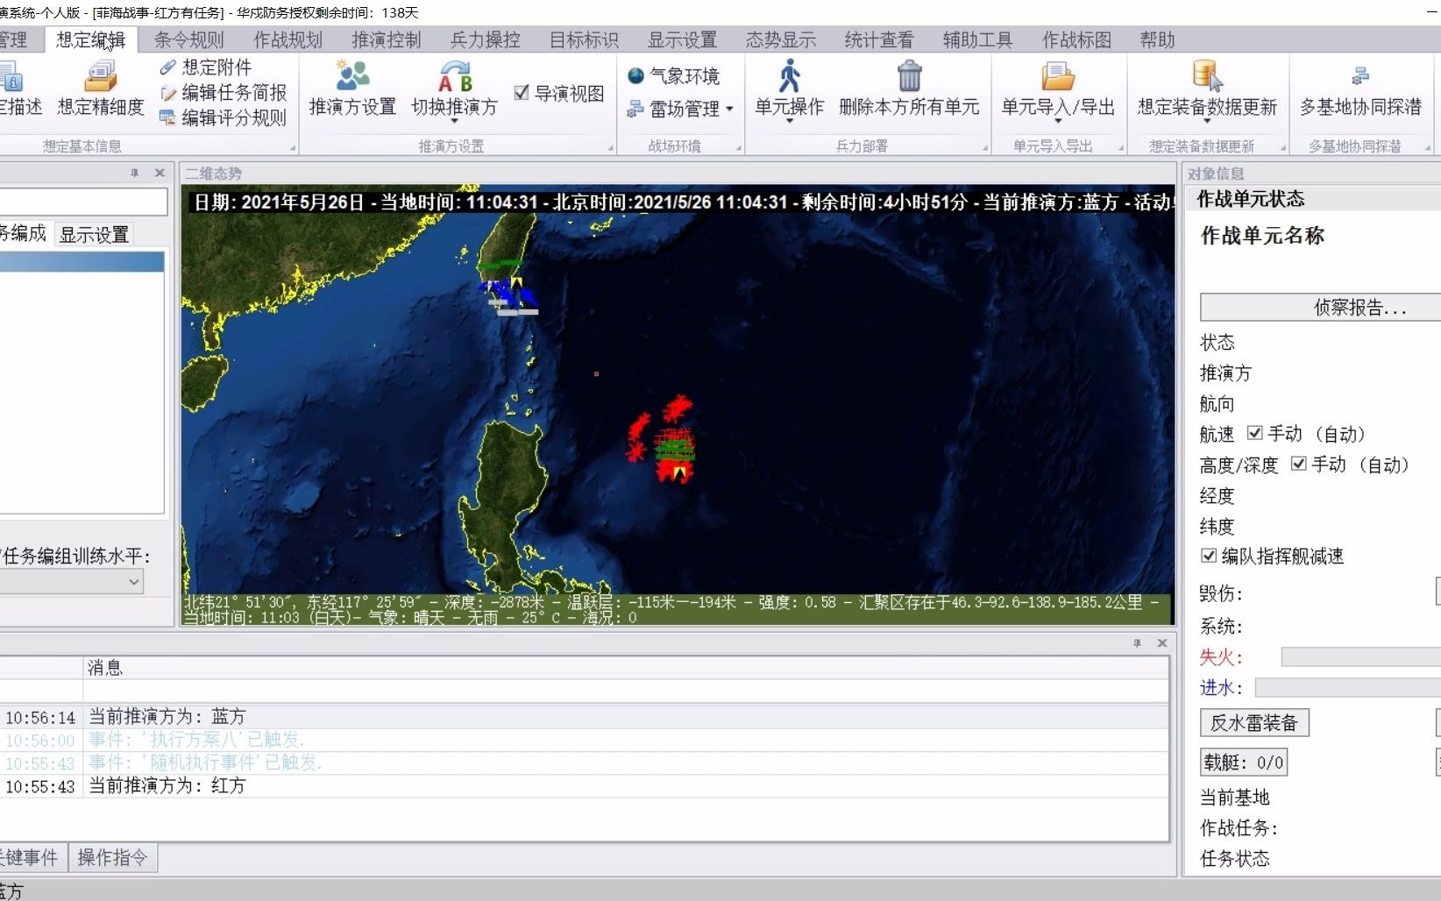This screenshot has width=1441, height=901.
Task: Close the left side panel
Action: point(160,173)
